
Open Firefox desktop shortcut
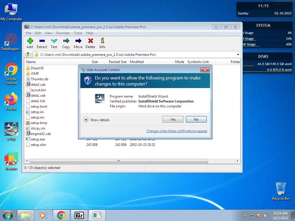point(11,102)
